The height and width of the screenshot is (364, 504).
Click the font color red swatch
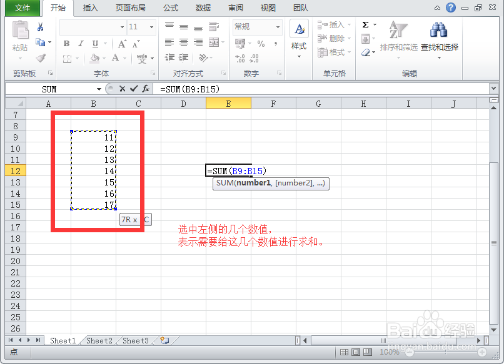tap(115, 59)
